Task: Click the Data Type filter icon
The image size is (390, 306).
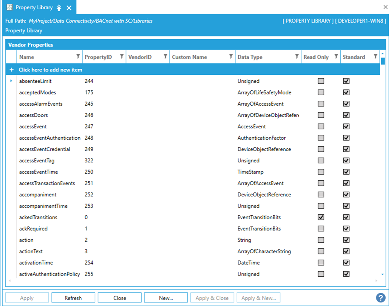Action: [297, 57]
